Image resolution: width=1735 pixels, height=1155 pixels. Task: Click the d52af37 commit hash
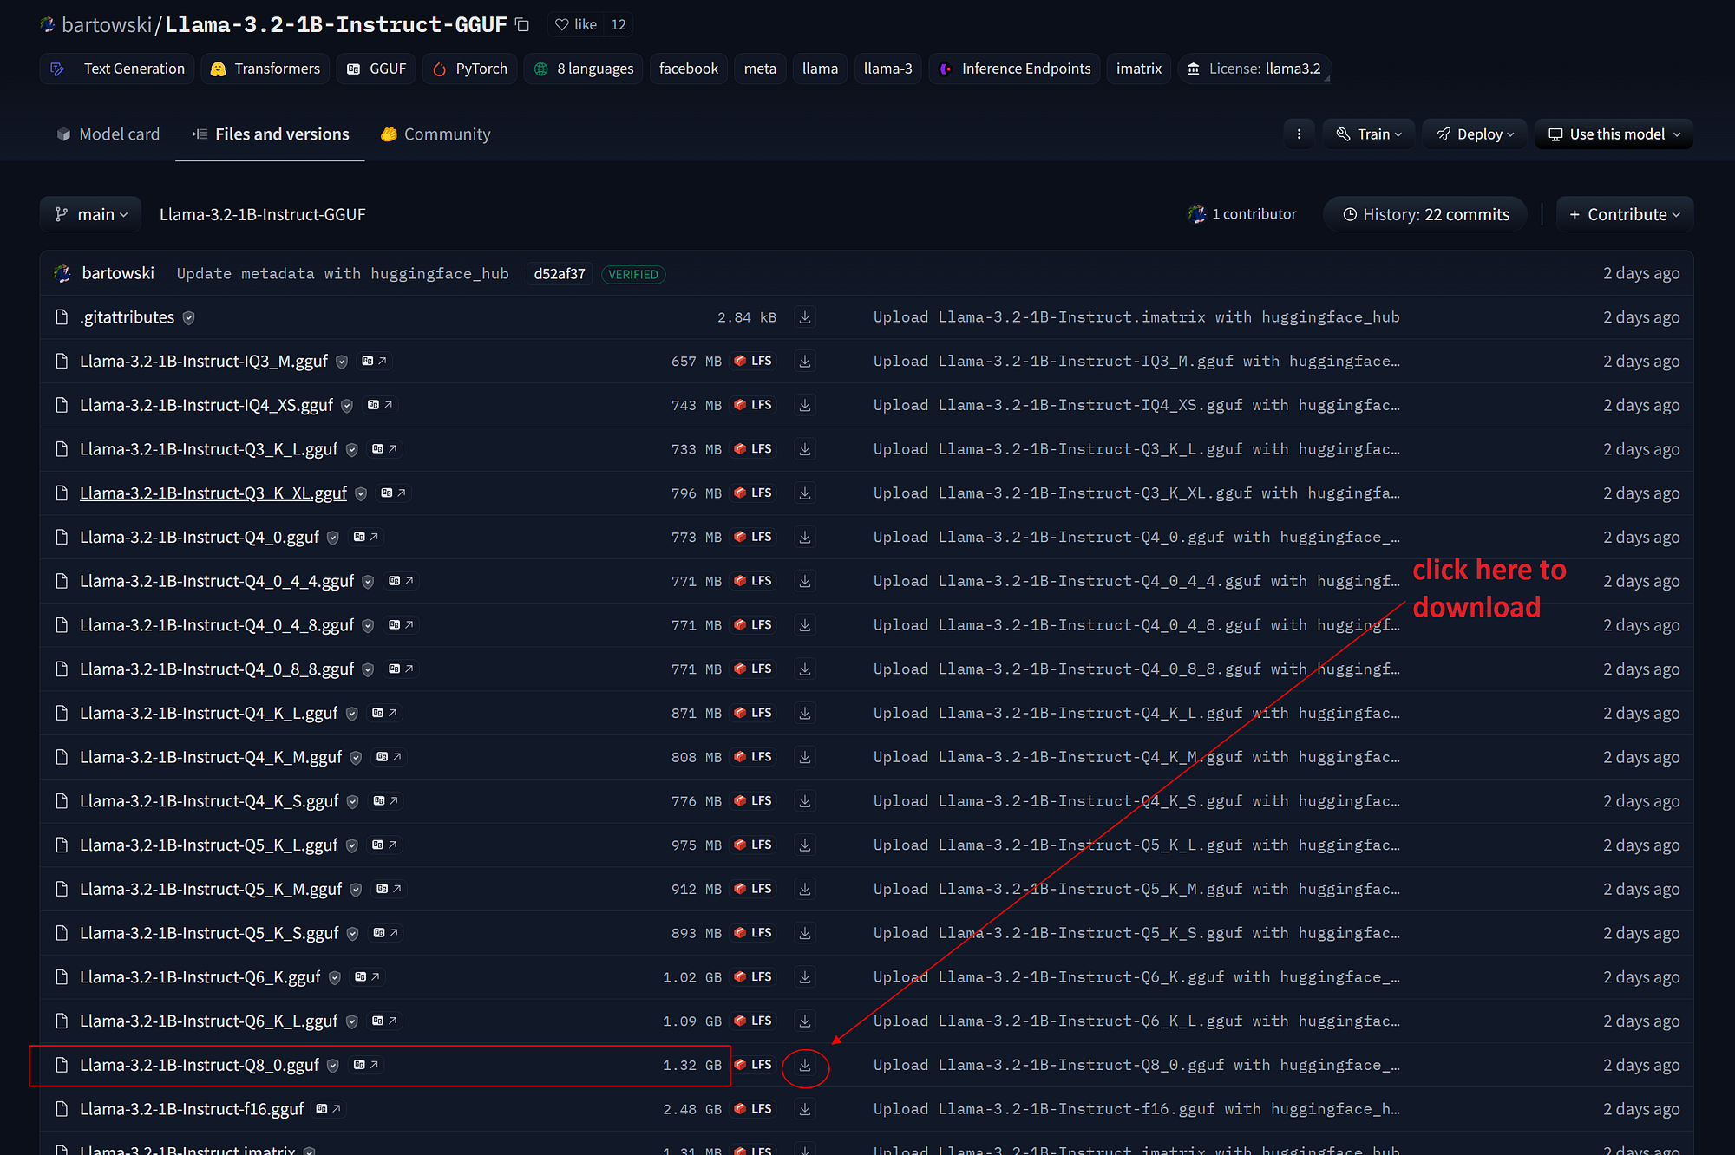[560, 274]
